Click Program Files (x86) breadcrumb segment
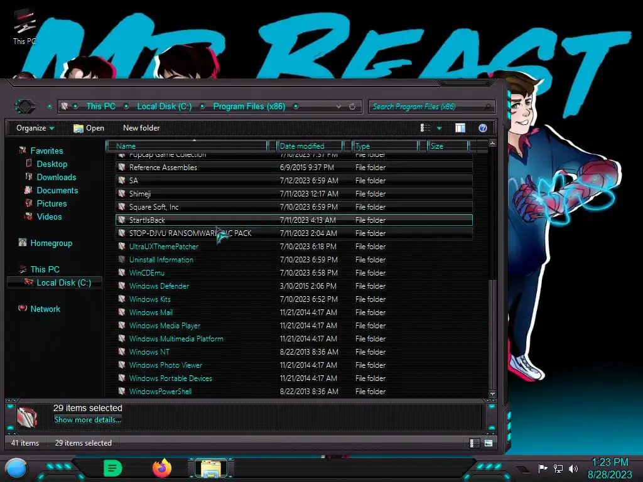 coord(249,107)
